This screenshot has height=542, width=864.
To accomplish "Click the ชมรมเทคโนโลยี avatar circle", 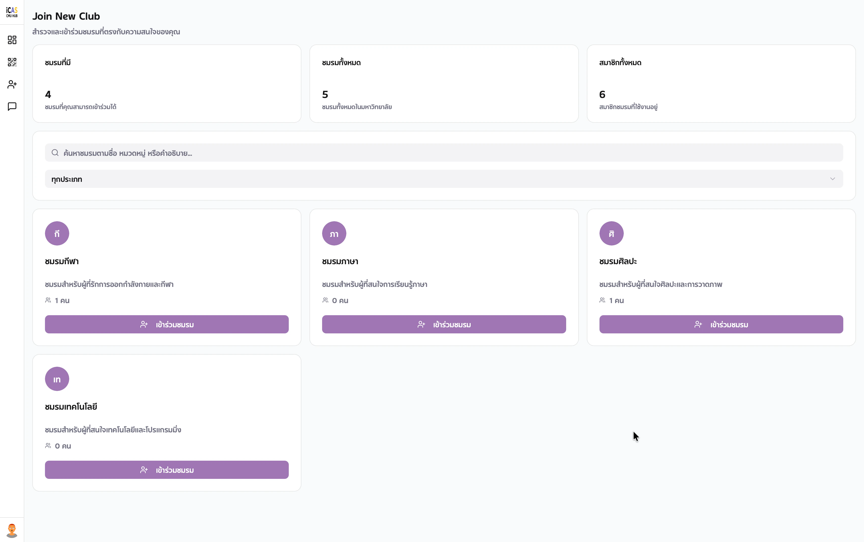I will (x=57, y=379).
